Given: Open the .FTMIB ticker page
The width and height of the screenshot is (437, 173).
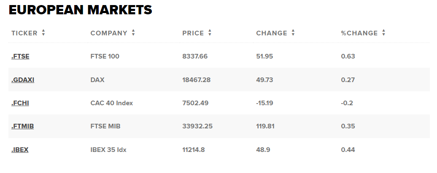Looking at the screenshot, I should tap(23, 126).
